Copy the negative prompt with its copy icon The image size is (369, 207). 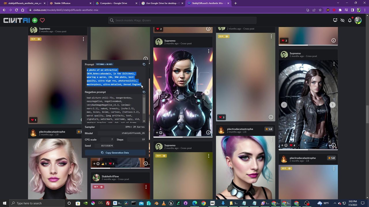coord(144,92)
